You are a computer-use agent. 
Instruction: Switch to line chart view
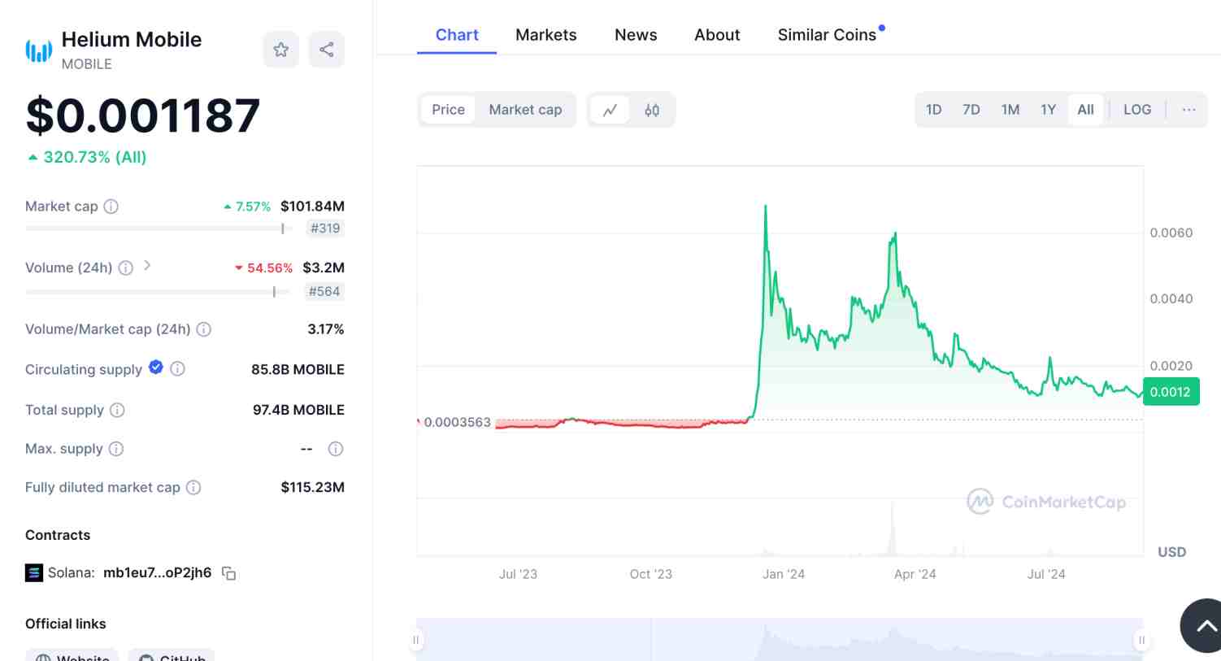(x=610, y=110)
